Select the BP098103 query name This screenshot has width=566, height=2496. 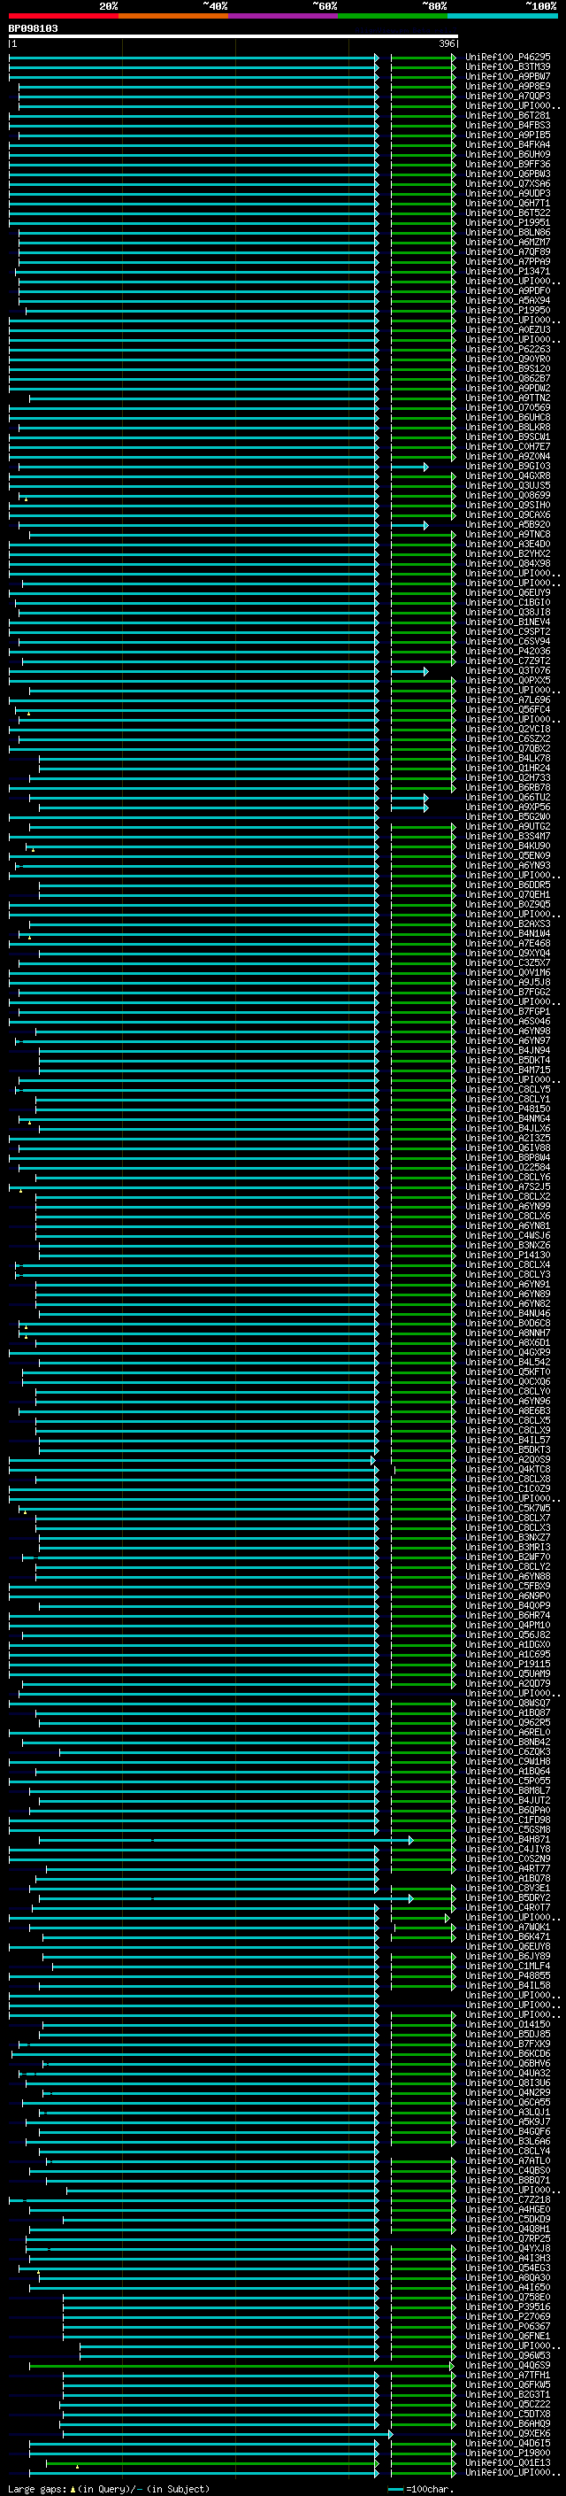click(33, 29)
